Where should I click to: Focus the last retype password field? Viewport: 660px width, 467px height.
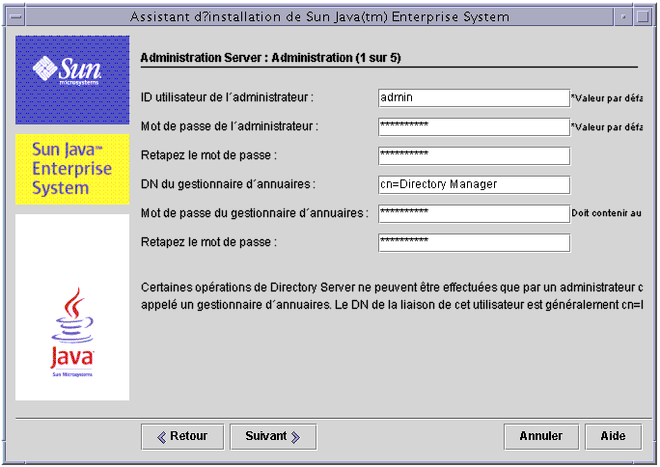pyautogui.click(x=474, y=243)
